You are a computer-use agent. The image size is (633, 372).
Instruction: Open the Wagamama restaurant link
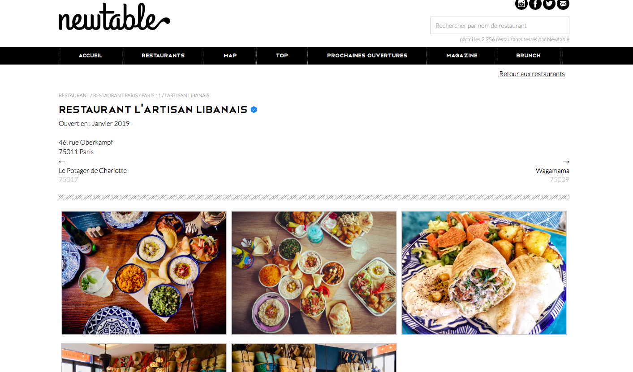(552, 171)
